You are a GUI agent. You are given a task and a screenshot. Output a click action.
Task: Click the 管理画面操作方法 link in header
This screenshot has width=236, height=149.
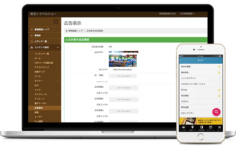(x=167, y=14)
